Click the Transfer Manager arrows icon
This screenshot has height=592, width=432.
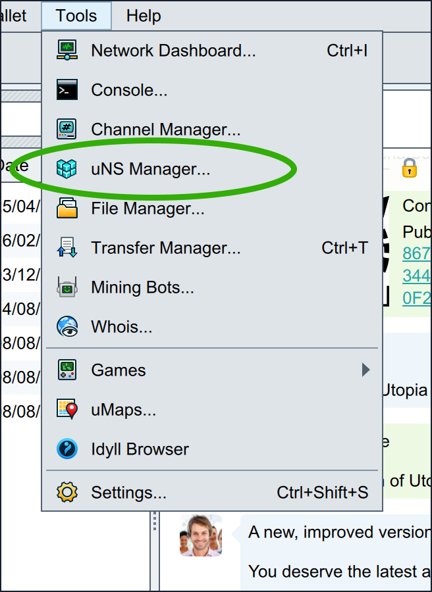(67, 248)
